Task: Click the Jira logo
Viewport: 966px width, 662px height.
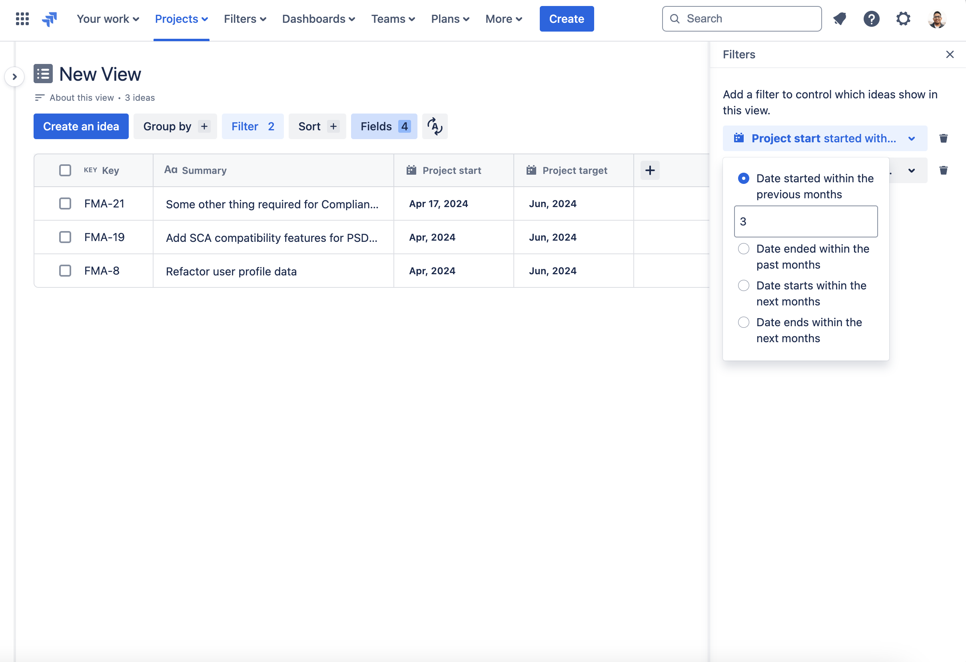Action: [50, 19]
